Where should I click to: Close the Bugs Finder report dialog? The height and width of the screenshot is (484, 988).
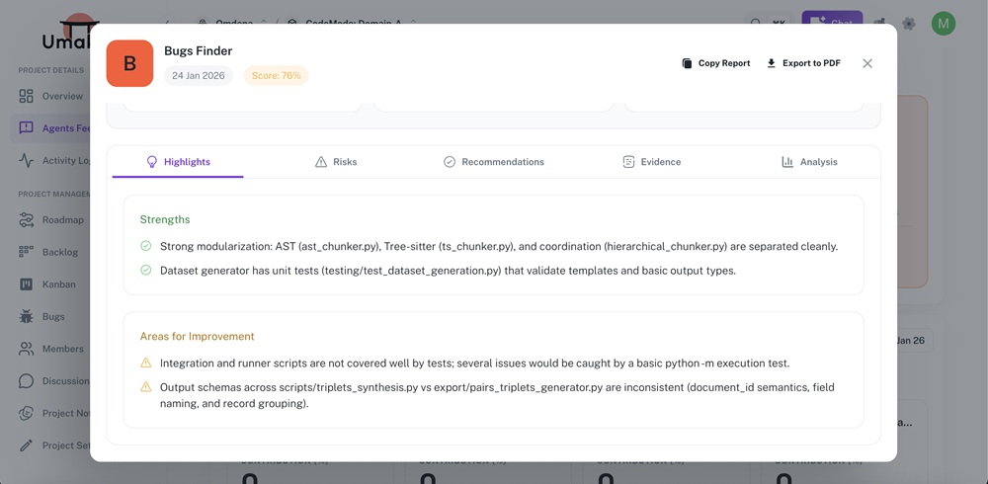tap(867, 63)
